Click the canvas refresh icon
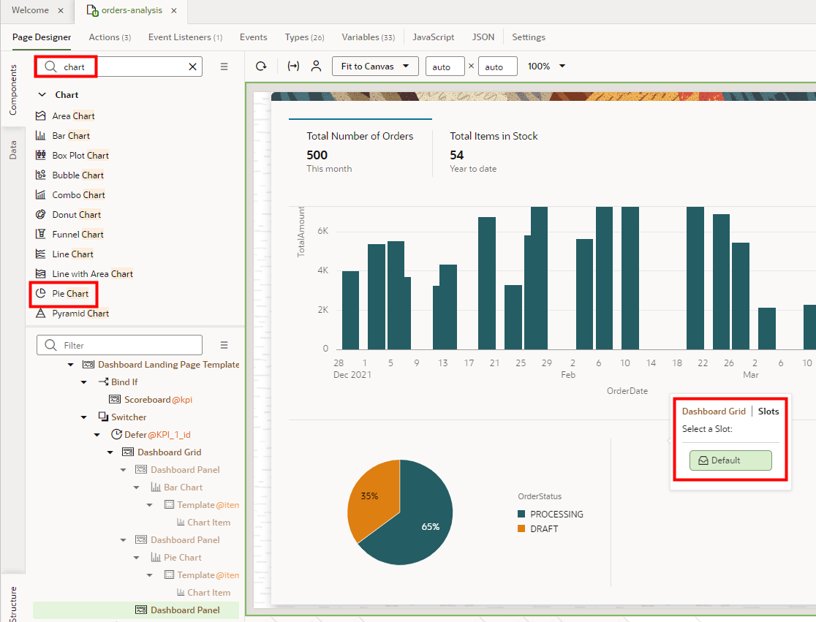 point(261,66)
